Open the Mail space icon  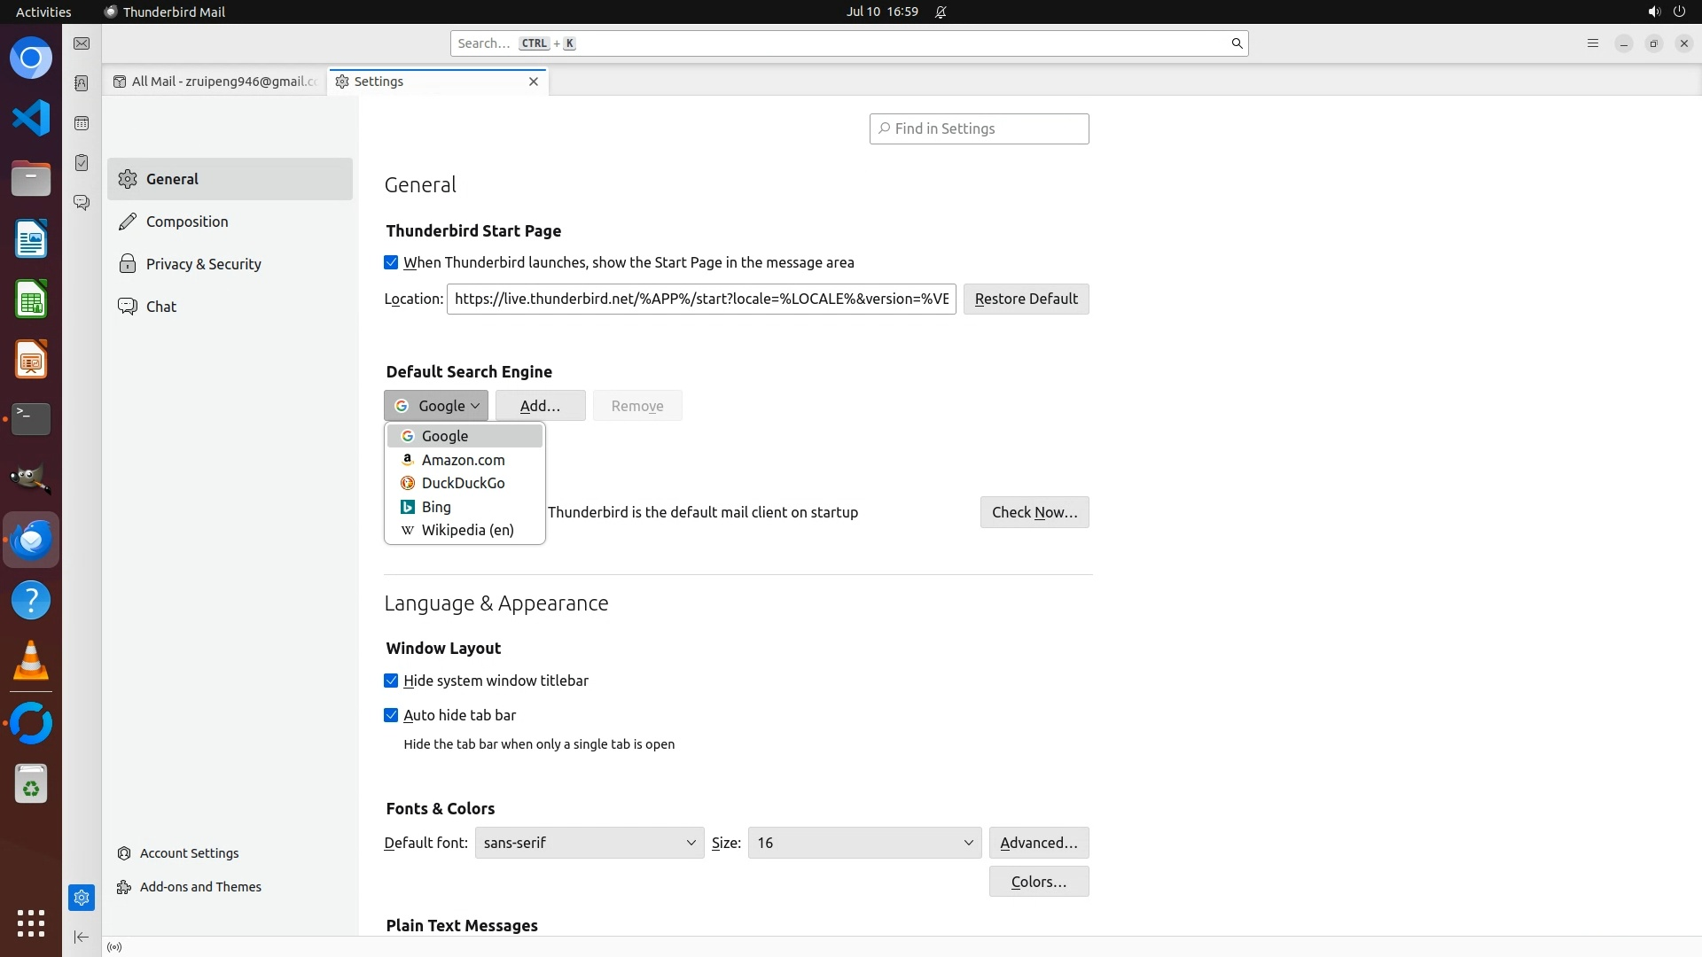click(x=82, y=43)
